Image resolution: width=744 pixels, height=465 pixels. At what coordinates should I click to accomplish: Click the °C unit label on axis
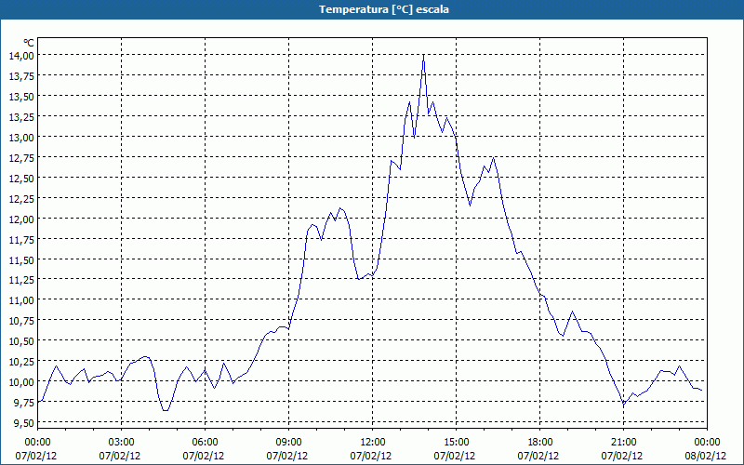(29, 43)
